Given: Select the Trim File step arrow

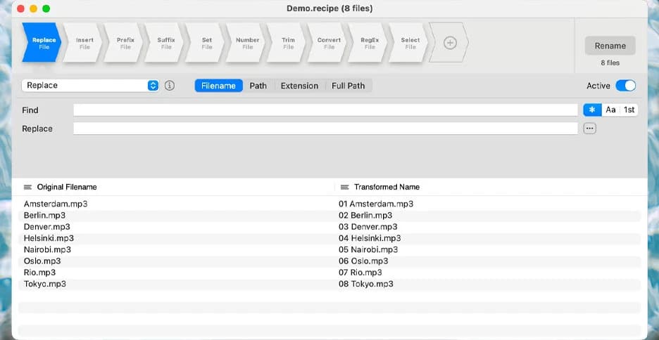Looking at the screenshot, I should [288, 43].
